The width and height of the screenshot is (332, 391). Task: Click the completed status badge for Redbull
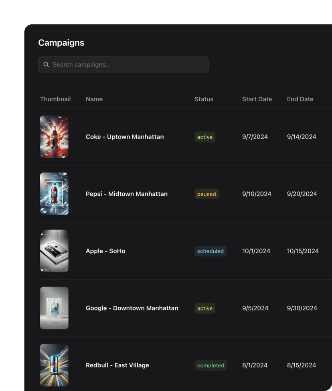[x=211, y=365]
